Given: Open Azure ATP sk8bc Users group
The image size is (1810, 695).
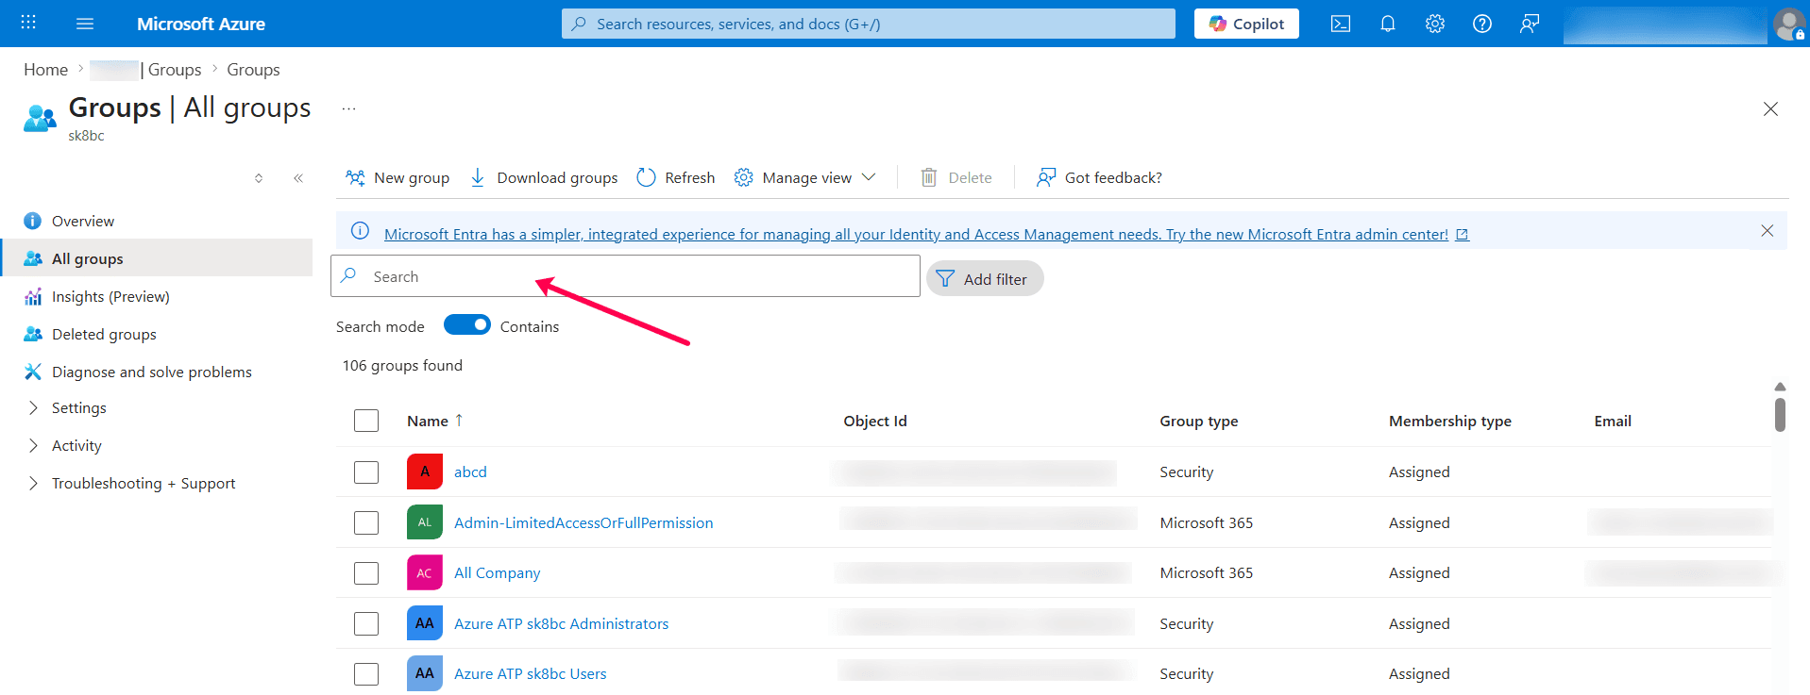Looking at the screenshot, I should pos(531,673).
